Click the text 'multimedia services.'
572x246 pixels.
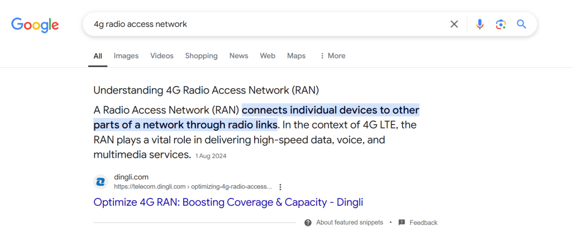pos(142,155)
